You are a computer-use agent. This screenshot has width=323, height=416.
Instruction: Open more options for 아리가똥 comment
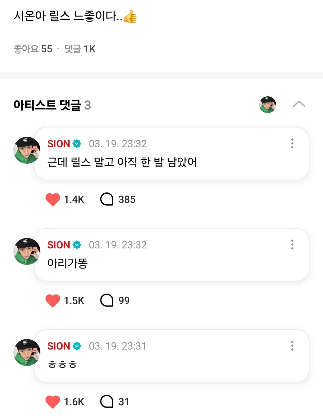coord(292,245)
